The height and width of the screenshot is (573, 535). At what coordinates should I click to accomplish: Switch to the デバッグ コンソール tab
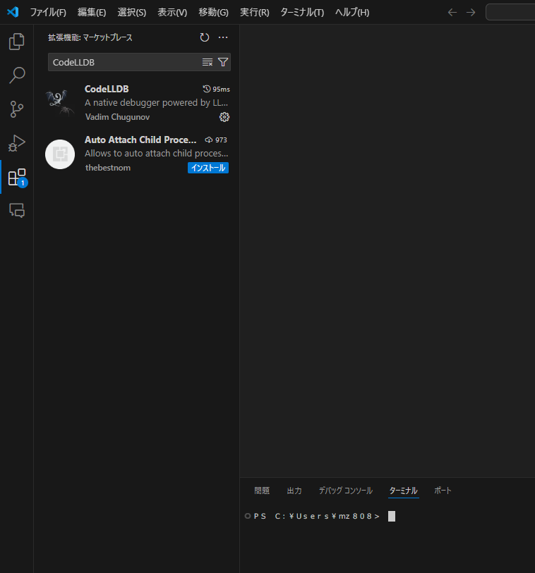click(345, 491)
